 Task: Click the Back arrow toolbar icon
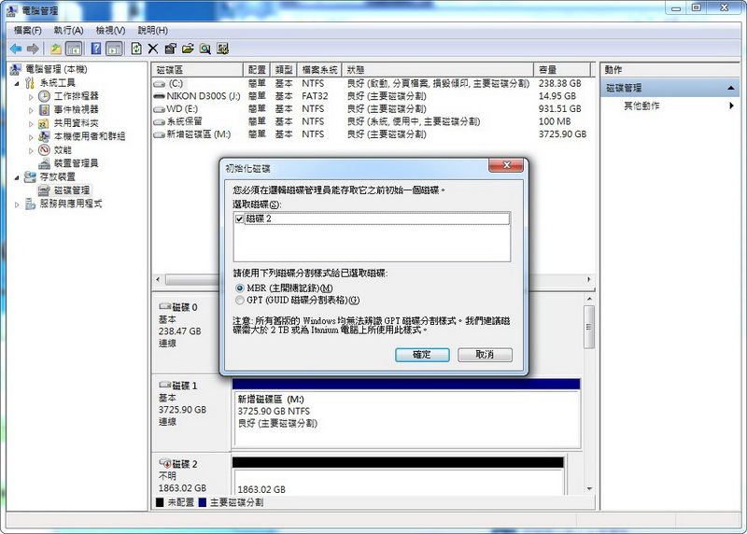tap(16, 49)
